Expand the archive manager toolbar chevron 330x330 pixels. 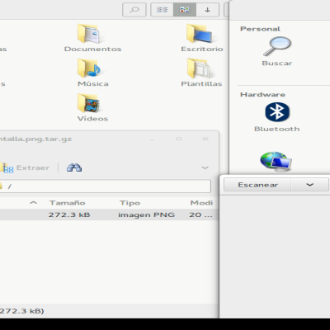(205, 167)
